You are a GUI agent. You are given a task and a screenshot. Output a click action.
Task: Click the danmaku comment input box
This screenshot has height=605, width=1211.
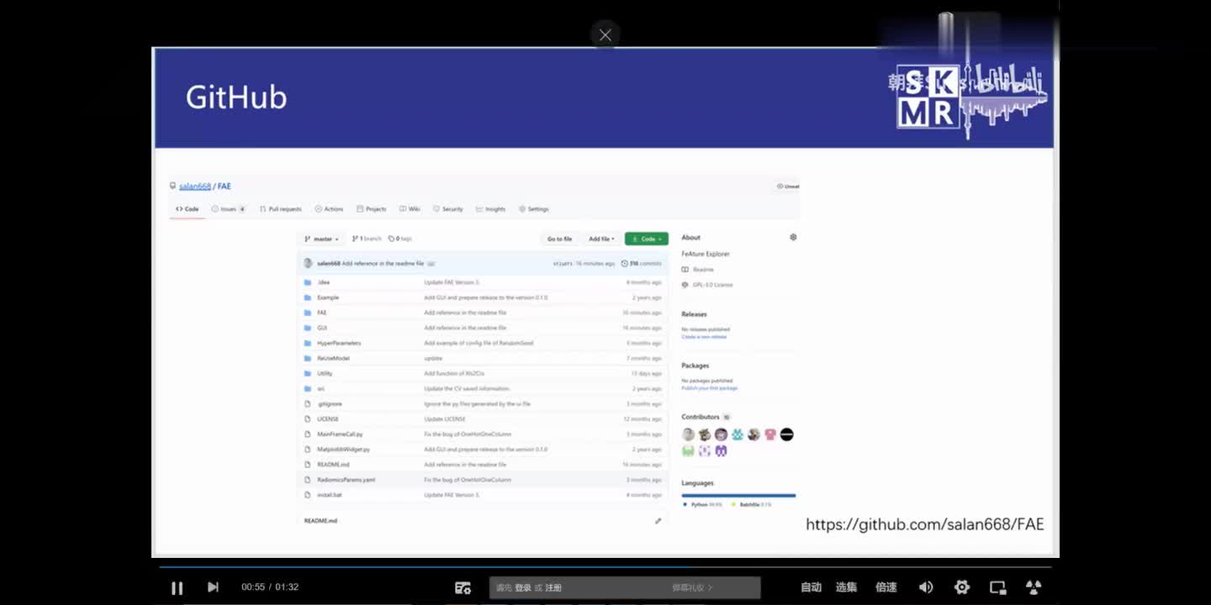pos(625,587)
